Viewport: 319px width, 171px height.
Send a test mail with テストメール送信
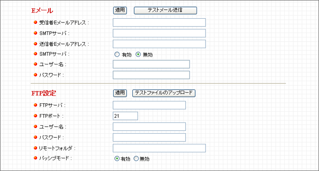[165, 10]
